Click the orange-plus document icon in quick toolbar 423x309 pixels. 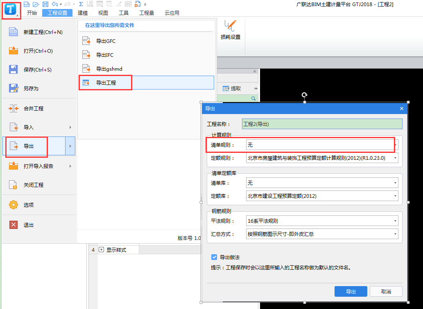pos(138,4)
